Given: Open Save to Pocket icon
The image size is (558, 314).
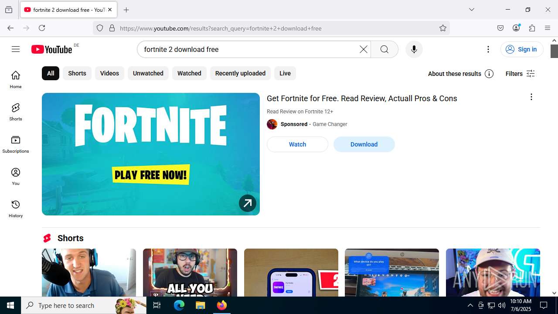Looking at the screenshot, I should [500, 28].
